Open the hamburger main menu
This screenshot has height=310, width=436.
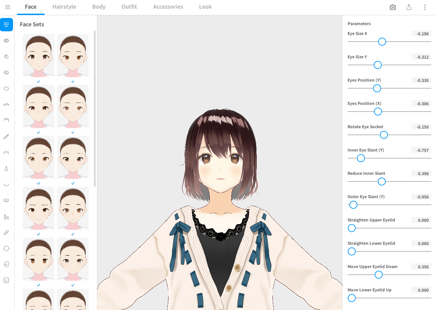tap(7, 7)
